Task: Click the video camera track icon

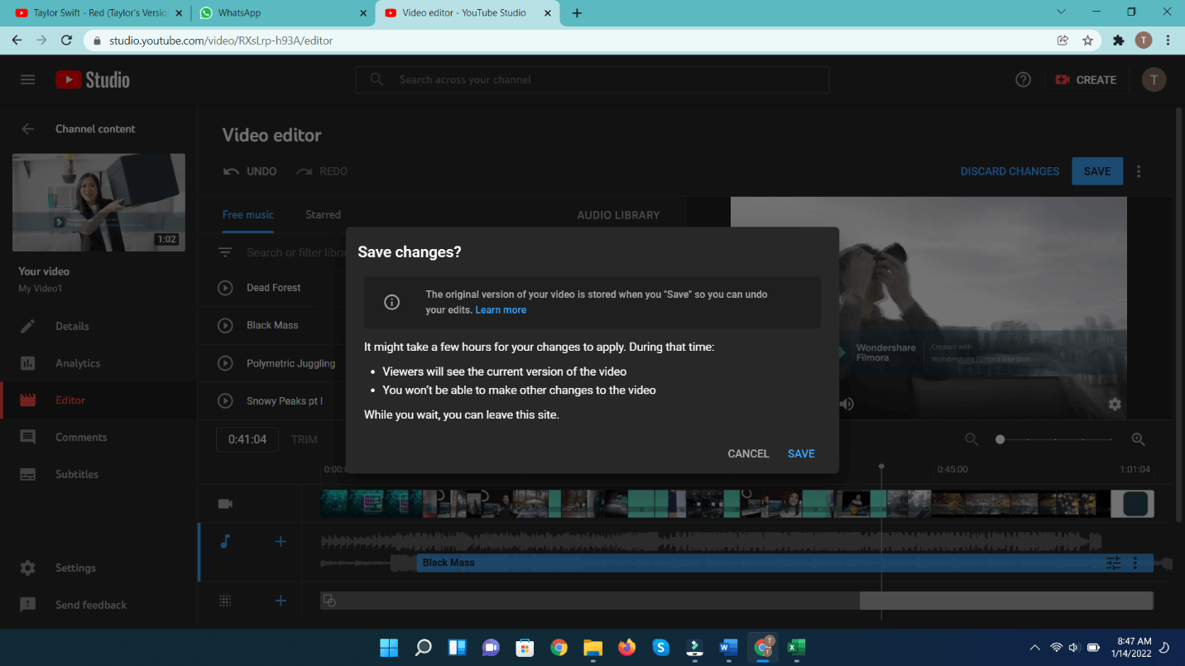Action: click(225, 503)
